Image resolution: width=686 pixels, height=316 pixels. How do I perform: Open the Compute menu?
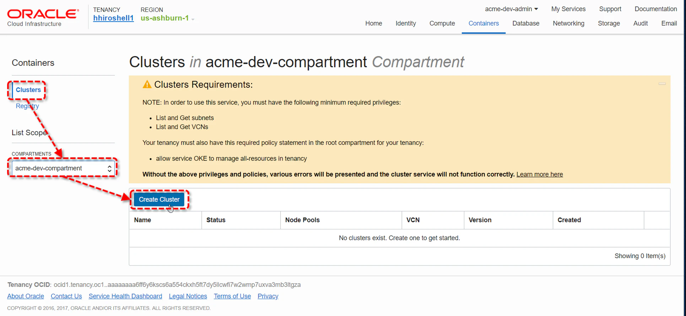442,23
